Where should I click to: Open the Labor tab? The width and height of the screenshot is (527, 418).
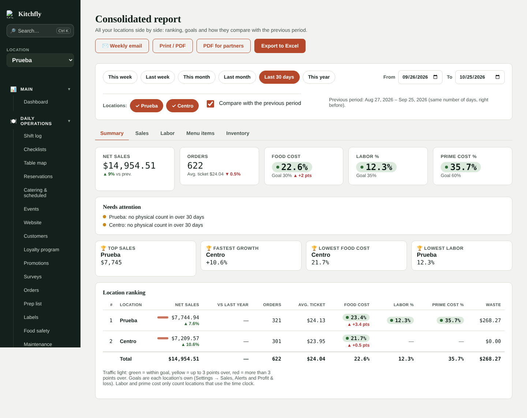click(x=168, y=133)
